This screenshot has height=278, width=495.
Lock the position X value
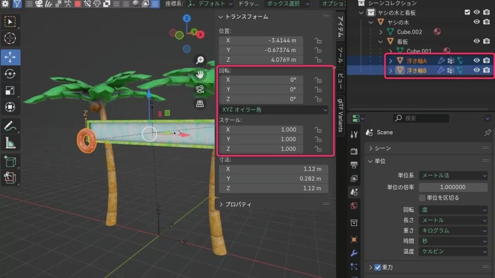(x=318, y=41)
